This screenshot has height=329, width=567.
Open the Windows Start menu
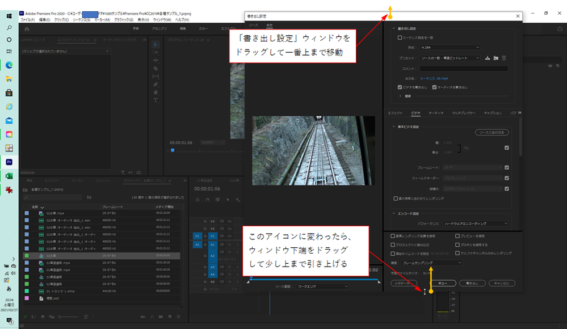coord(9,16)
